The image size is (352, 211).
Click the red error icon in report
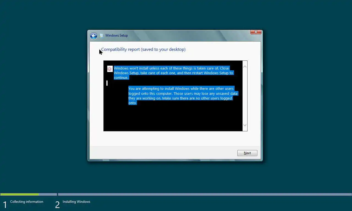(109, 69)
